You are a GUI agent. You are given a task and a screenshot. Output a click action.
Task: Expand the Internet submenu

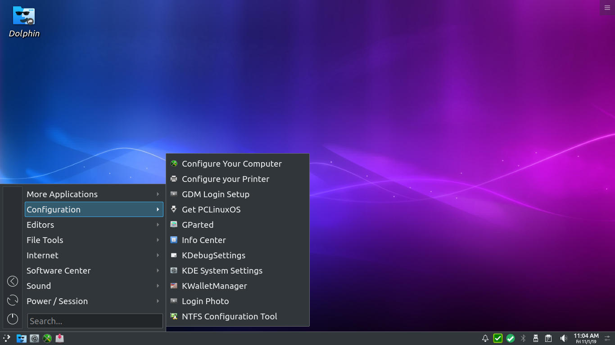94,255
